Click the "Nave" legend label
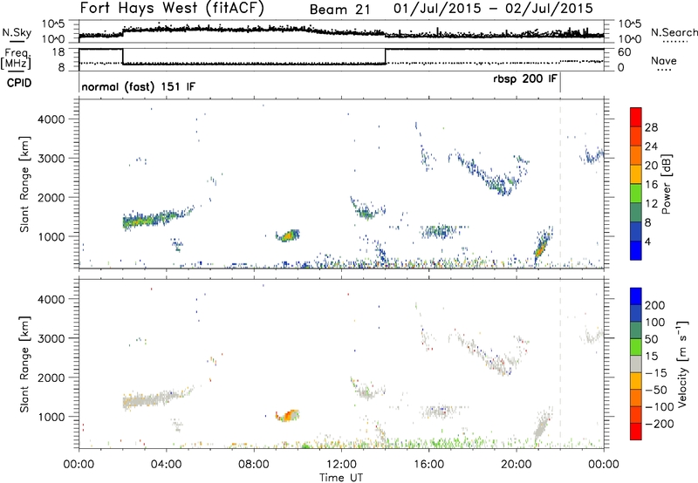Viewport: 698px width, 483px height. [663, 60]
